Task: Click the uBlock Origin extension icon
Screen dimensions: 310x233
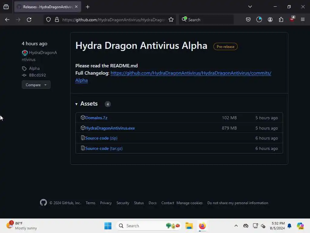Action: click(292, 19)
